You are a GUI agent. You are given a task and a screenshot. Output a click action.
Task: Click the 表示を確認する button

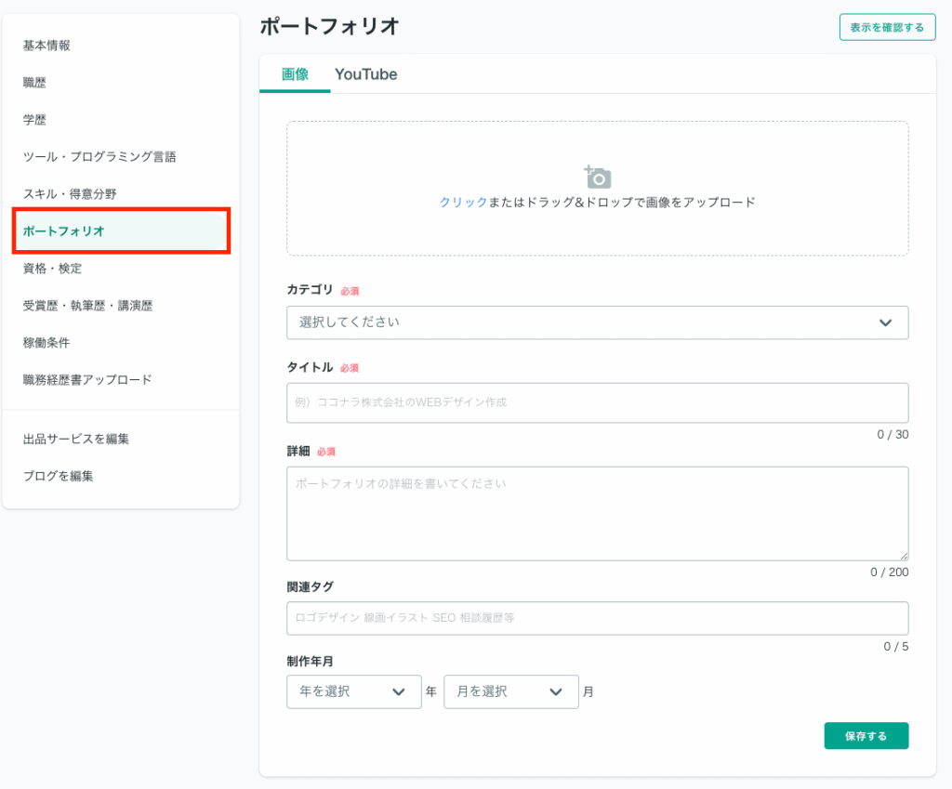(x=887, y=27)
